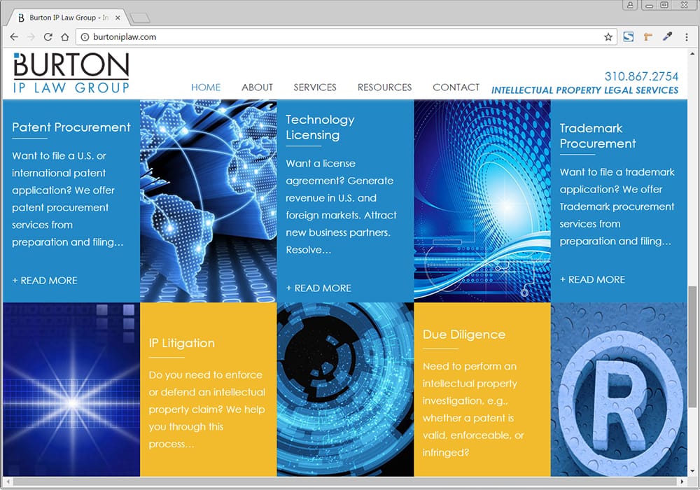The height and width of the screenshot is (490, 700).
Task: Open the HOME navigation item
Action: [x=206, y=87]
